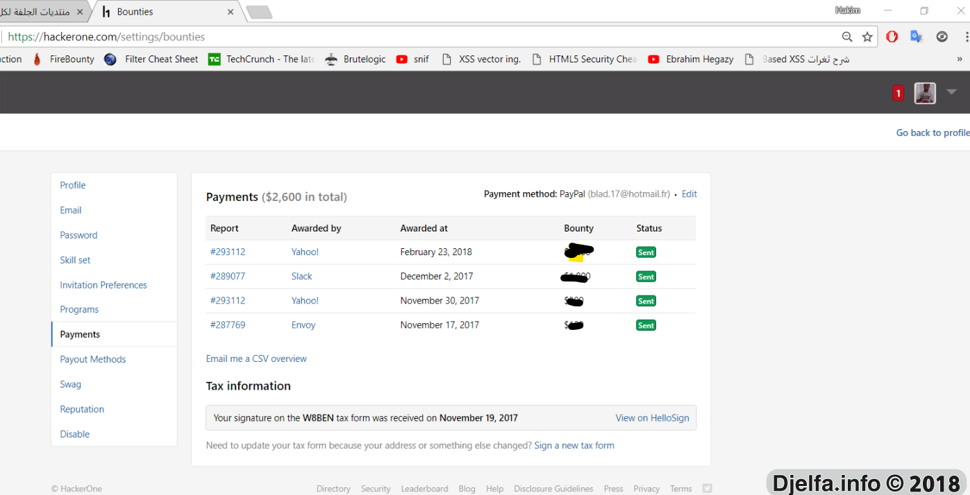The width and height of the screenshot is (970, 495).
Task: Click Yahoo! in the February 23, 2018 row
Action: point(305,252)
